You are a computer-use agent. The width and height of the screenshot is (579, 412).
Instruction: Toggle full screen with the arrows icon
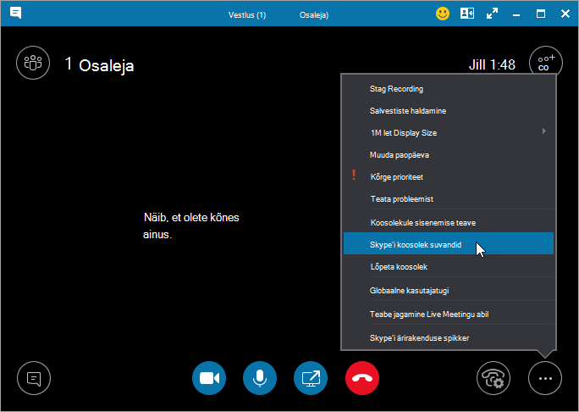point(492,14)
